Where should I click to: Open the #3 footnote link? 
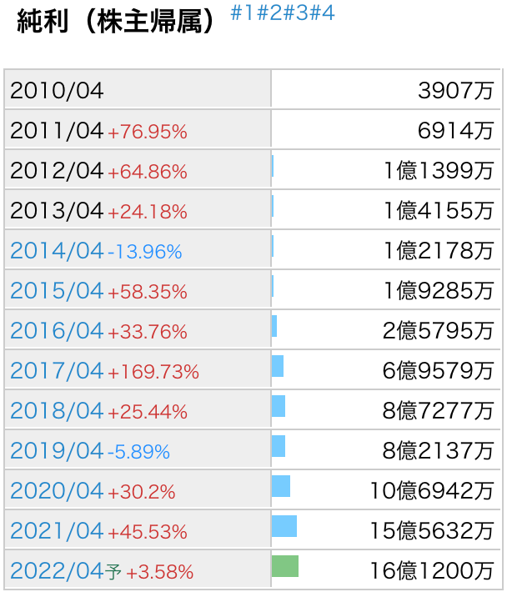coord(295,13)
